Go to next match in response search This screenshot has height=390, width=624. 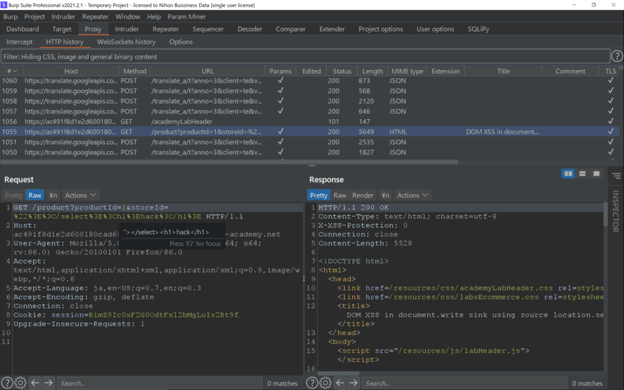click(x=354, y=383)
